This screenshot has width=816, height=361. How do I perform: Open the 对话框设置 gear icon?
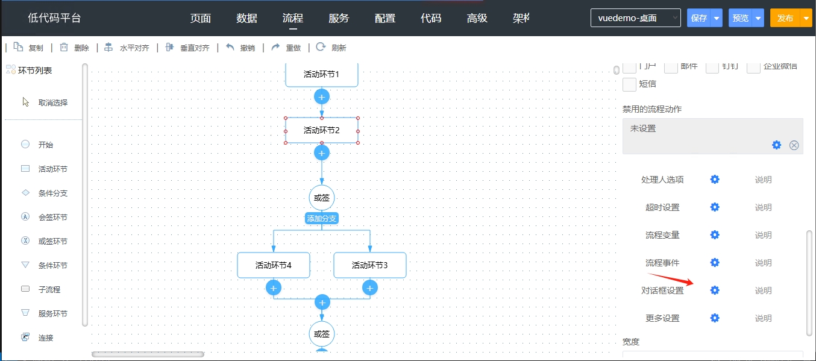[x=715, y=290]
